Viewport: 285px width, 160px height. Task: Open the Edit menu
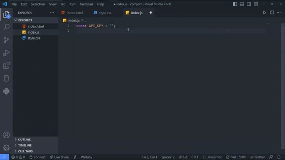[24, 4]
